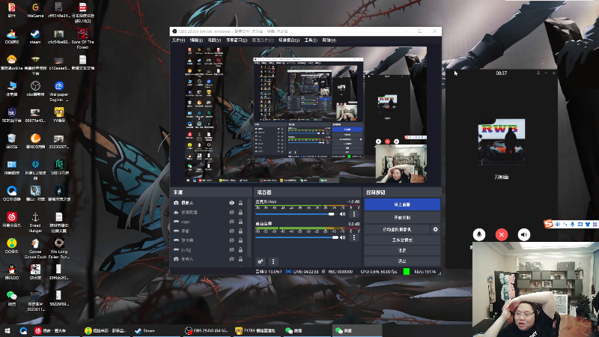Viewport: 599px width, 337px height.
Task: Click the RWB avatar in the call window
Action: click(x=501, y=142)
